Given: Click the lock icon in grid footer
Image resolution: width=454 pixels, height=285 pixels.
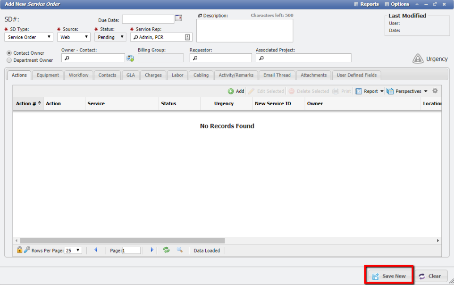Looking at the screenshot, I should pos(19,250).
